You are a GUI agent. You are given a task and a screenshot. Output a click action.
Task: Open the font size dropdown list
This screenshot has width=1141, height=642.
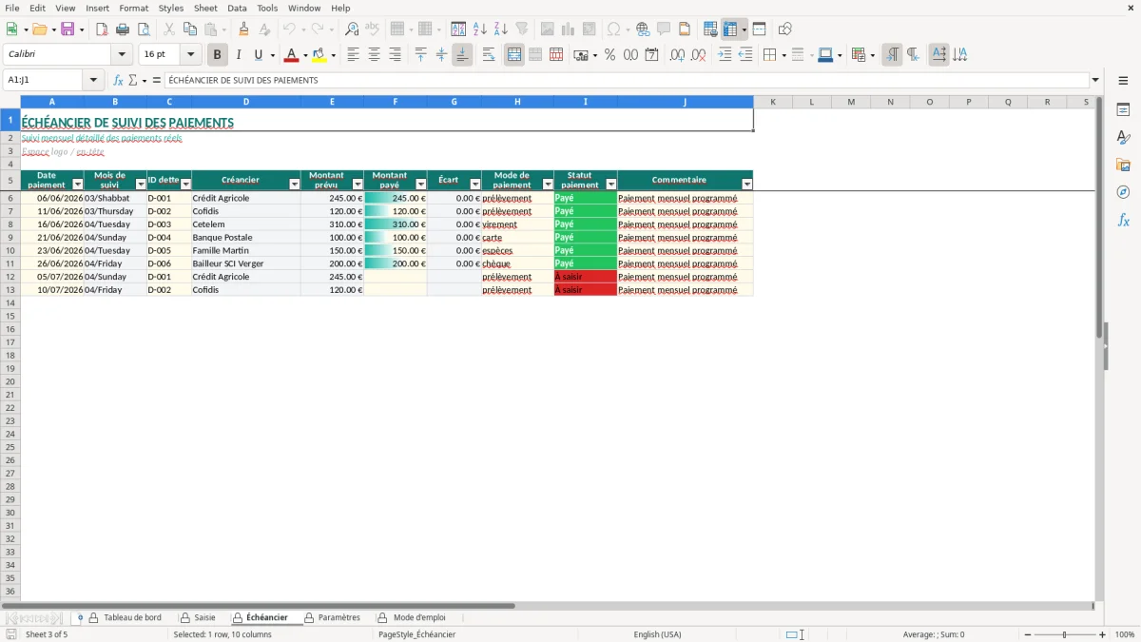[191, 55]
